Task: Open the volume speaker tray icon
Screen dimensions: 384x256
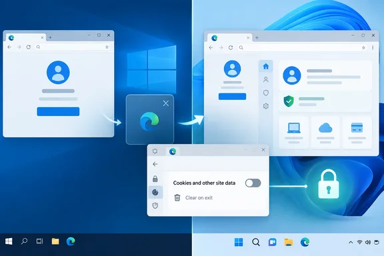Action: pos(368,242)
